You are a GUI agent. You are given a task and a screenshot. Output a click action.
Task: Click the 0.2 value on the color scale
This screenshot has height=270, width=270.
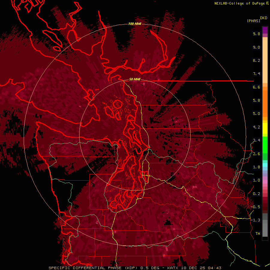coord(256,194)
